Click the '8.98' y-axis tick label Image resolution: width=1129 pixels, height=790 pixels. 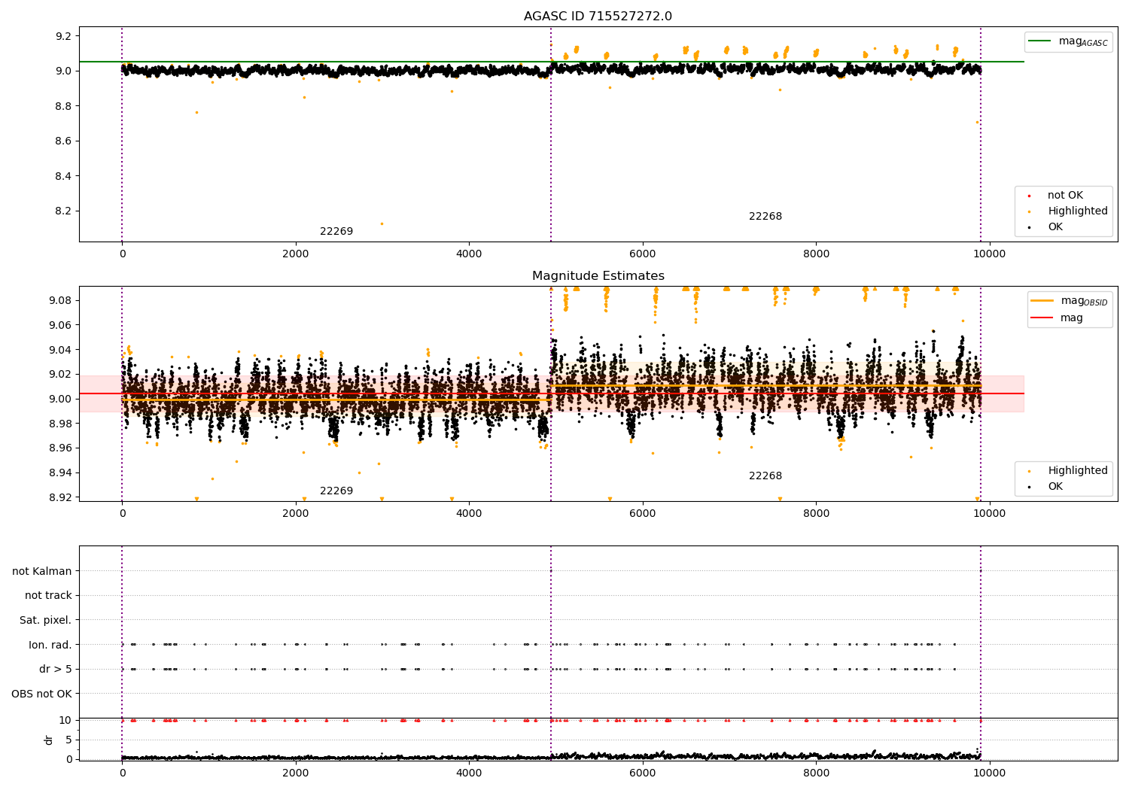pos(60,424)
